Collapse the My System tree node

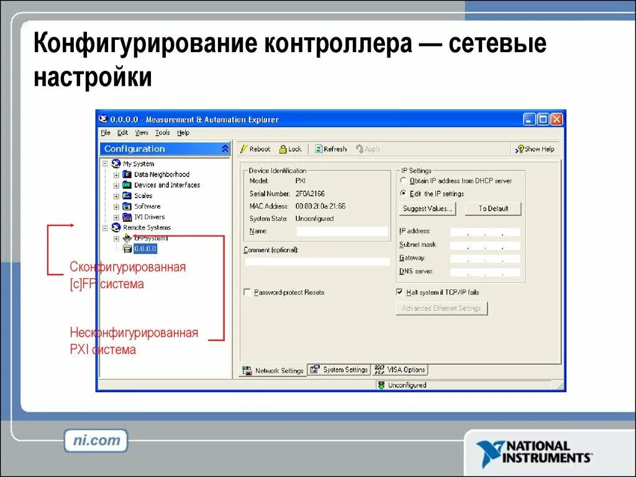coord(105,164)
